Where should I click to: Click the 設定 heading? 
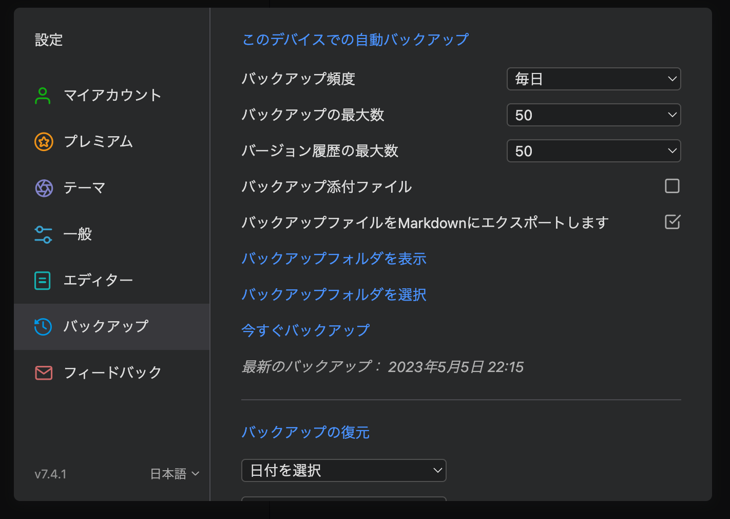49,40
